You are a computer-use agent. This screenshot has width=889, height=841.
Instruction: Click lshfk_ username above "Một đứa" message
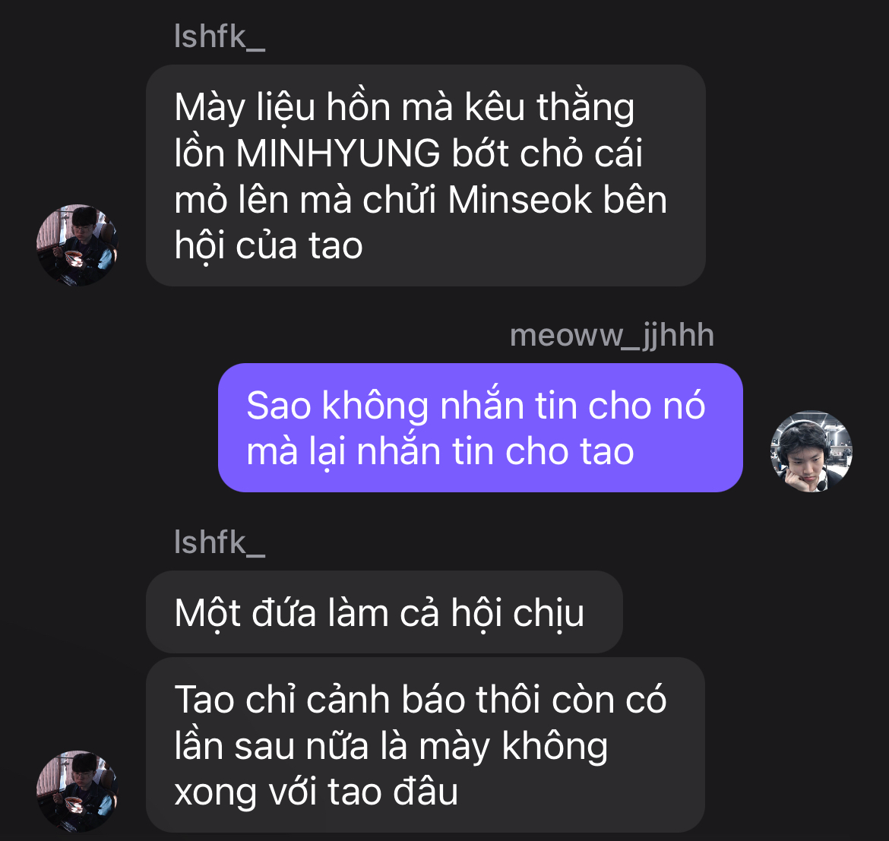[x=220, y=542]
